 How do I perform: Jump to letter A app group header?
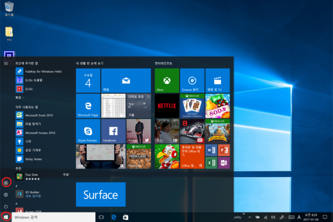point(16,204)
